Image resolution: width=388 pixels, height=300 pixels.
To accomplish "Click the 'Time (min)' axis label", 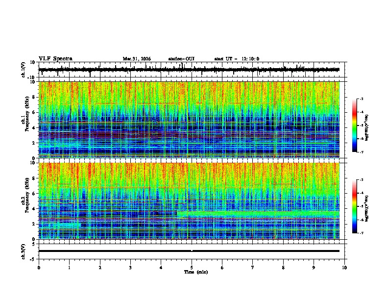I will (x=196, y=272).
